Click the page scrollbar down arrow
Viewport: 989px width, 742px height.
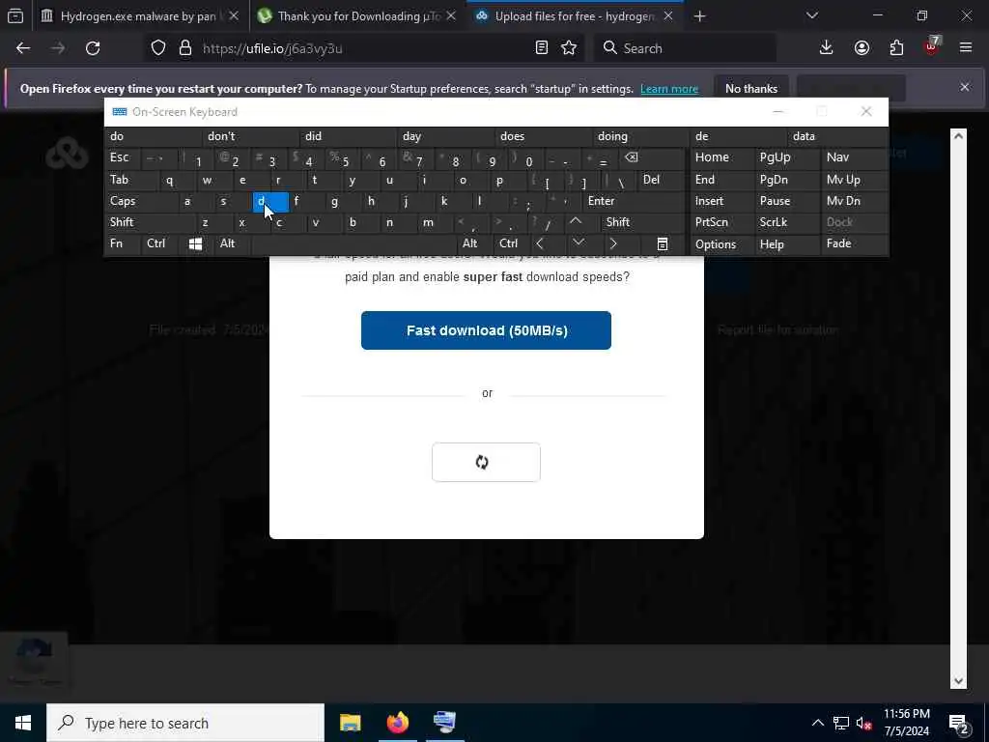958,681
